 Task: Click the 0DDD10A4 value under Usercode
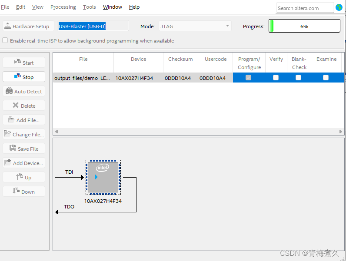click(x=213, y=78)
